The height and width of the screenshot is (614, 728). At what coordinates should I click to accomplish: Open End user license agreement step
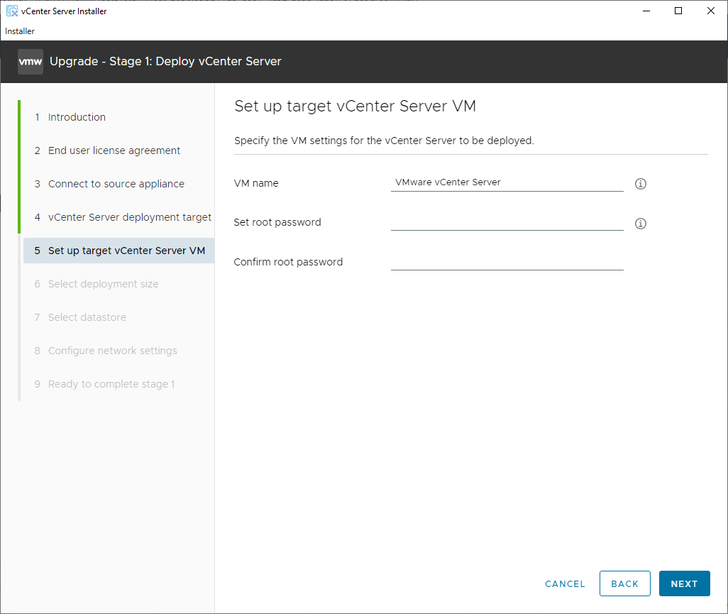pyautogui.click(x=114, y=150)
